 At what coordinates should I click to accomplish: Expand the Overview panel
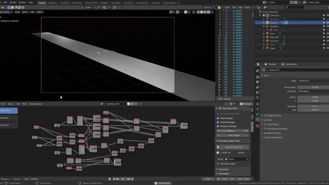(223, 169)
